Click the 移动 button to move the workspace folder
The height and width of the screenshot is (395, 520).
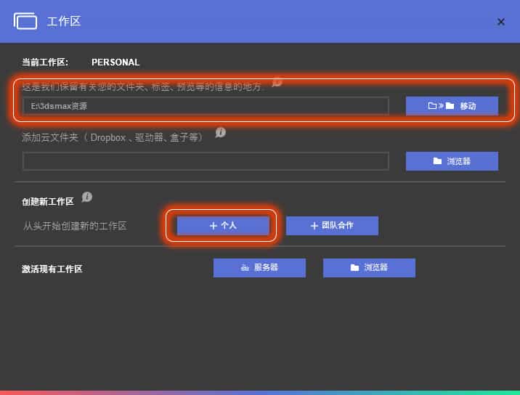(x=452, y=106)
